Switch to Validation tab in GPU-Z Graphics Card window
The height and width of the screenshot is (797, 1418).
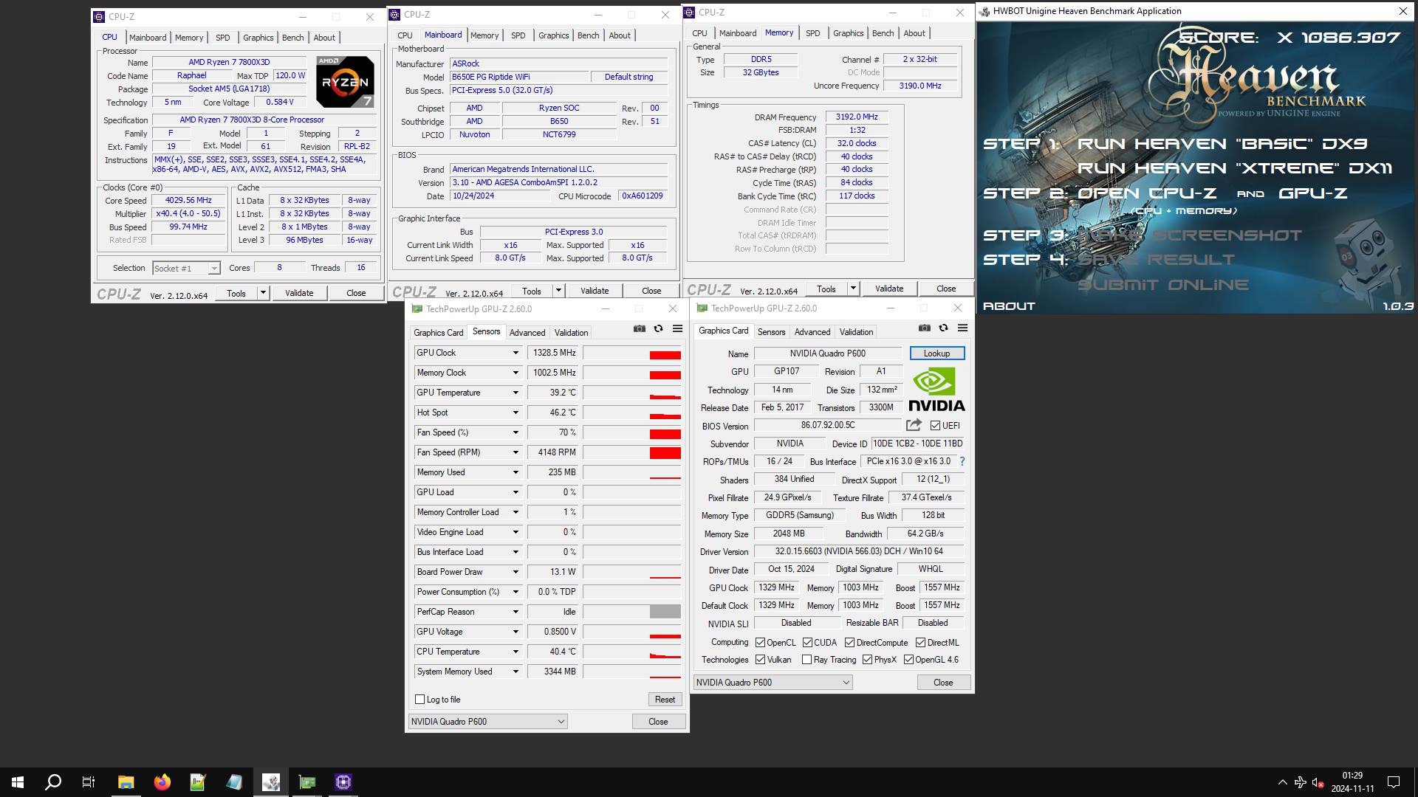coord(856,332)
